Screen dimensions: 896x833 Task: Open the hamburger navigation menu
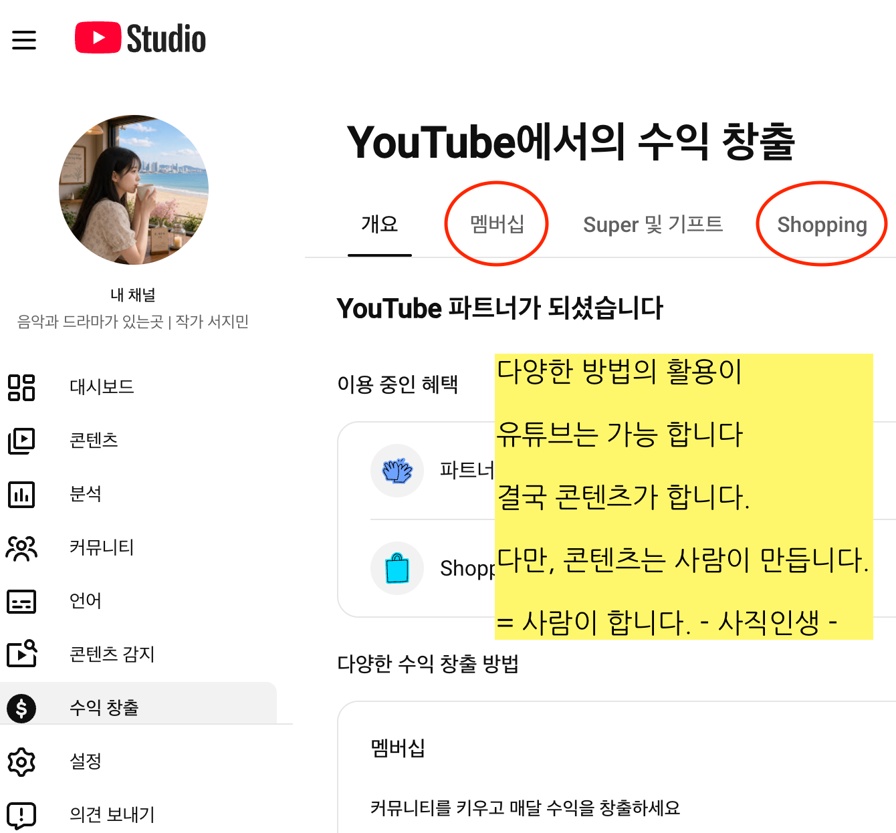(24, 40)
